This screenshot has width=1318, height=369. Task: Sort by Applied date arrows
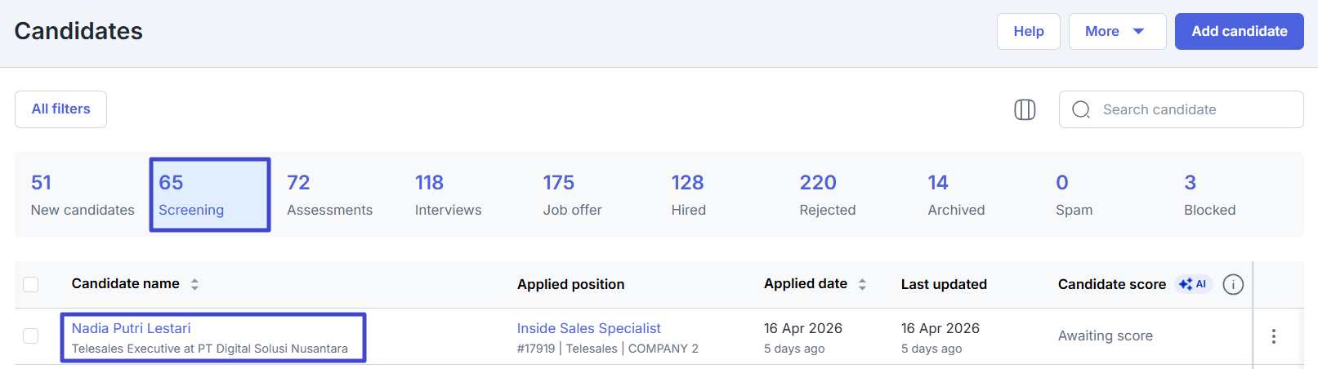pyautogui.click(x=862, y=284)
